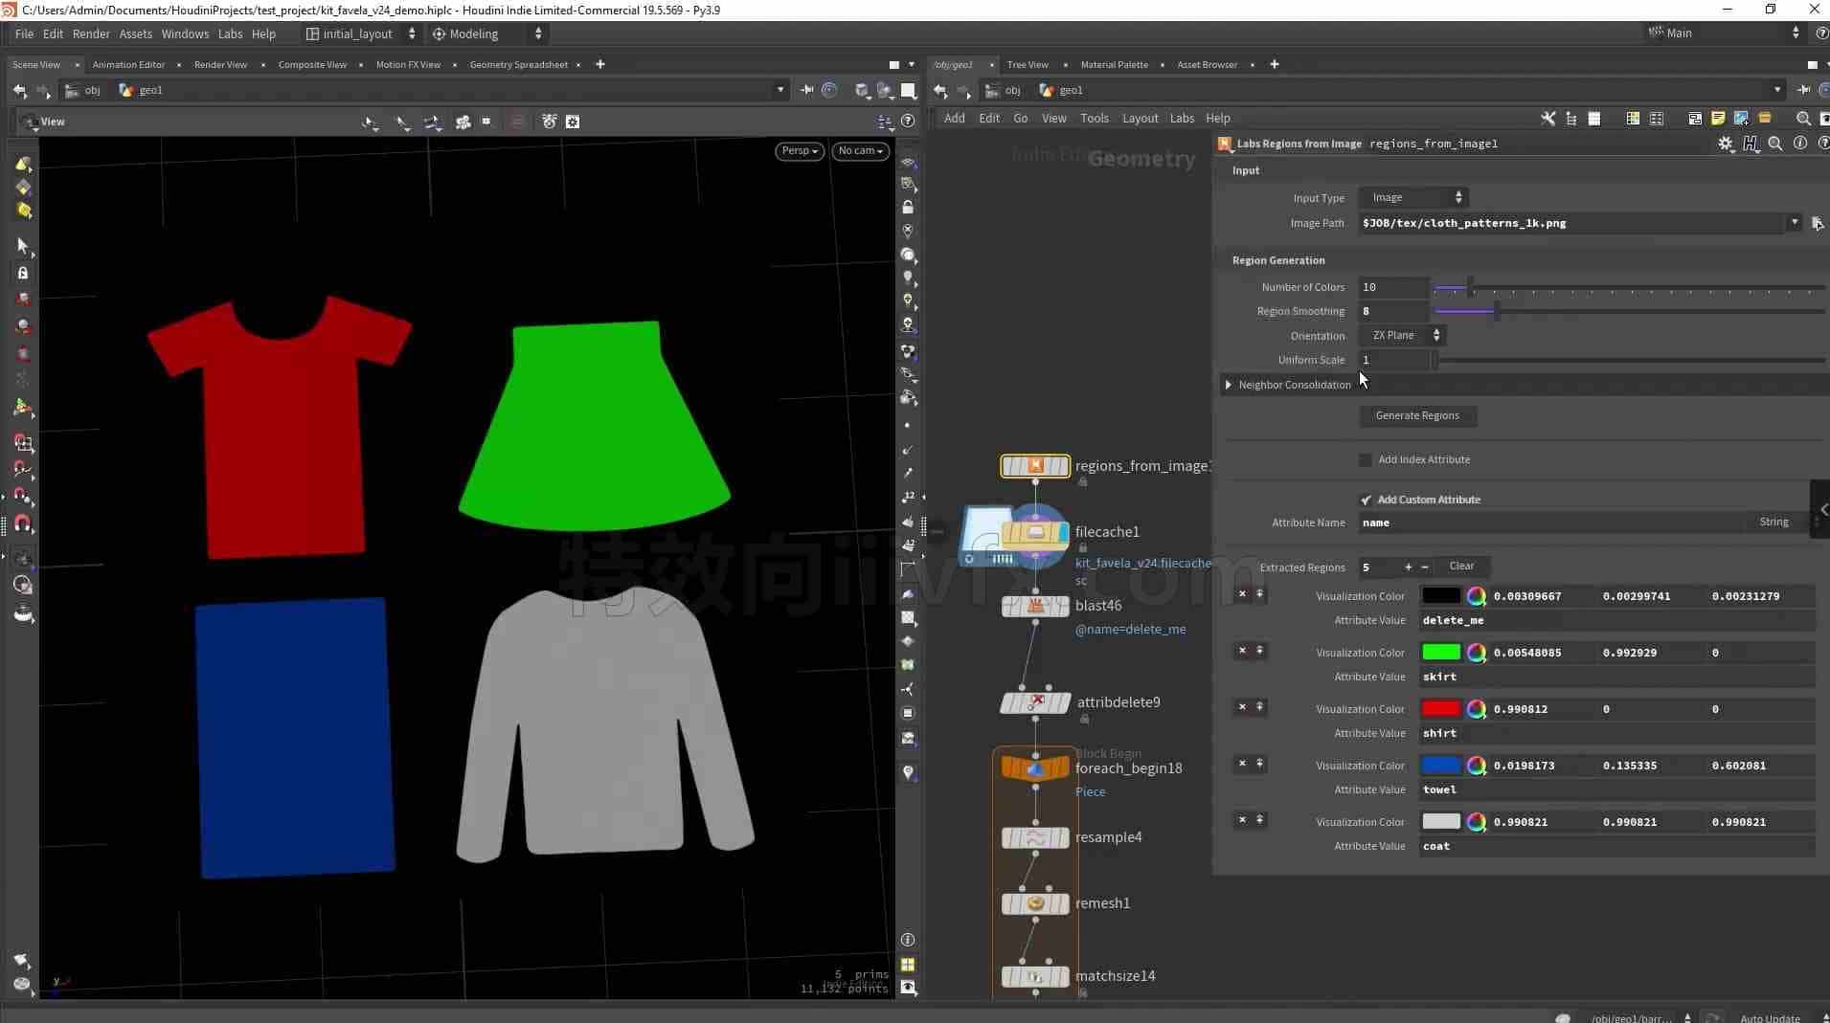
Task: Select the remesh1 node icon
Action: [1035, 903]
